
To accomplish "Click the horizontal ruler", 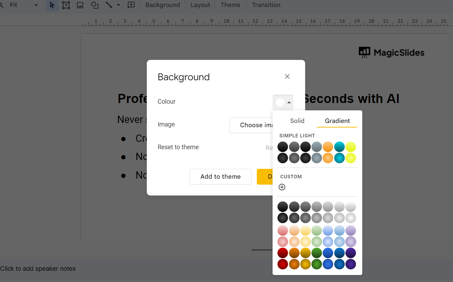I will [265, 22].
